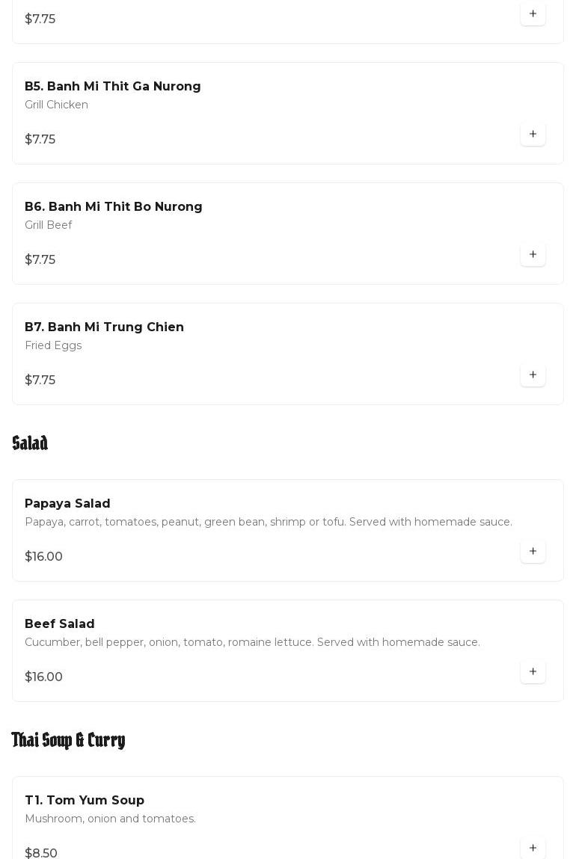Click plus icon in topmost partially visible card
The width and height of the screenshot is (576, 859).
(x=533, y=14)
